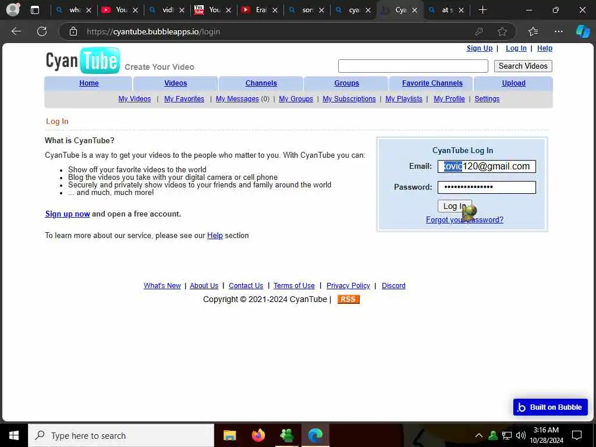Go to My Videos link
Screen dimensions: 596x447
134,99
